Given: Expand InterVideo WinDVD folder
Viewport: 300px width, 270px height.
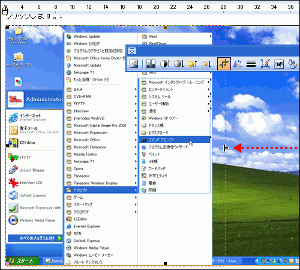Looking at the screenshot, I should point(101,118).
